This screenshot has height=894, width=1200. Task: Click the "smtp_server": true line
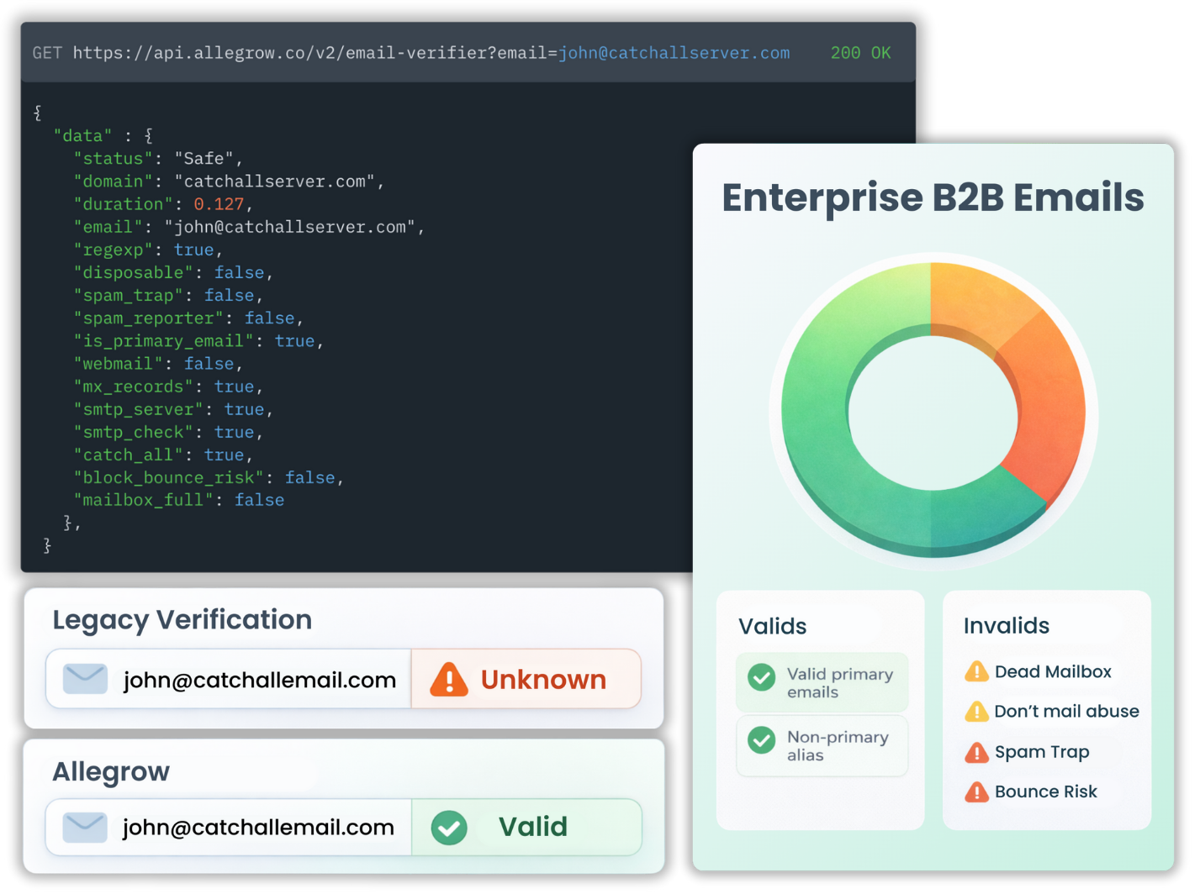coord(173,409)
